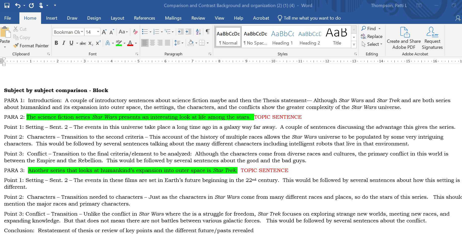Click Create and Share Adobe PDF
The height and width of the screenshot is (242, 462).
tap(404, 38)
